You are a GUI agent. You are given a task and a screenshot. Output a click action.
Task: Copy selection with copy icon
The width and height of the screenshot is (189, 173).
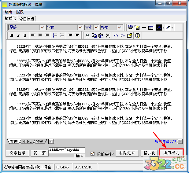(94, 35)
